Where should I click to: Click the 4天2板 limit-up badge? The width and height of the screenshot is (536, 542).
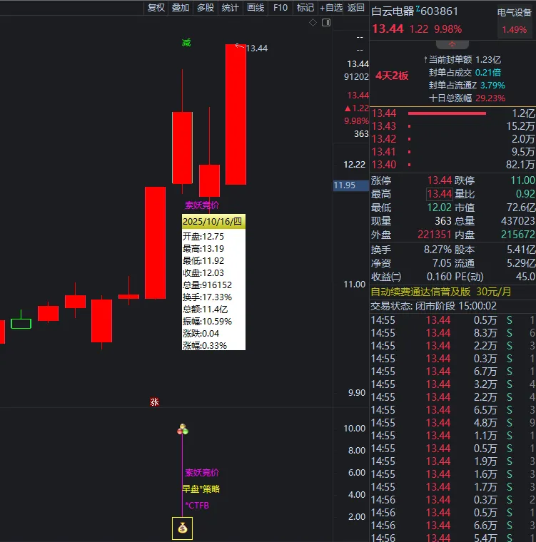[x=392, y=76]
